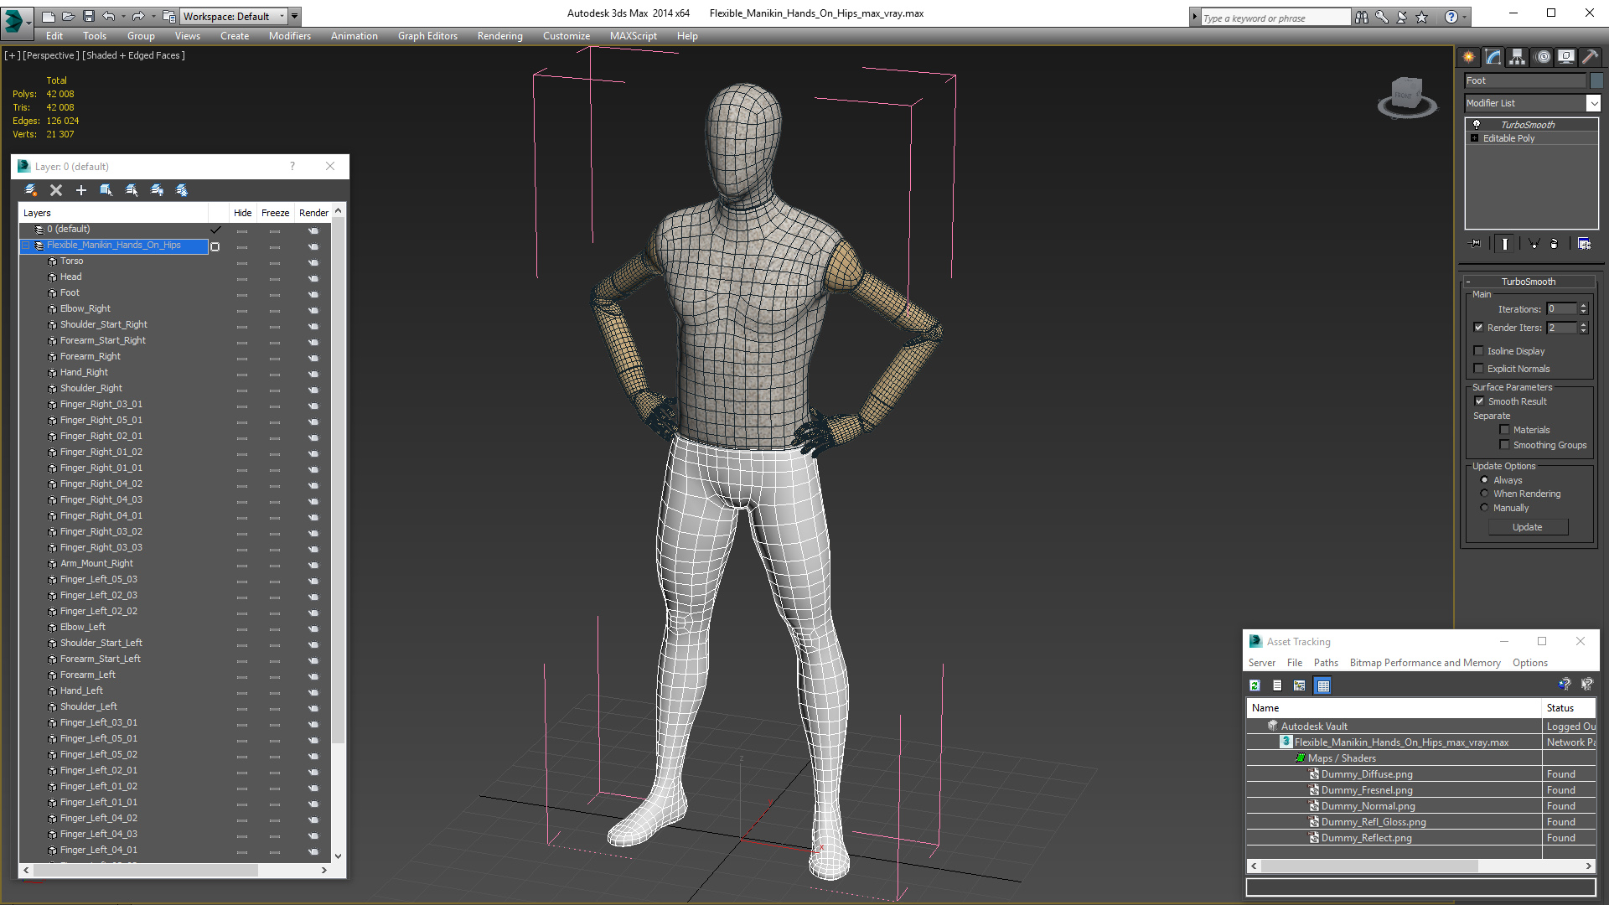Switch to the Create command panel tab
Screen dimensions: 1609x905
coord(1469,57)
